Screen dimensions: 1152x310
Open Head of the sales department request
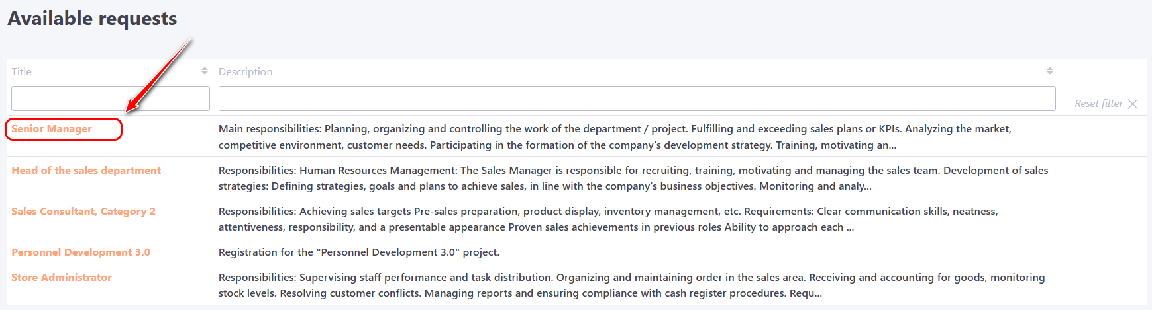[86, 171]
